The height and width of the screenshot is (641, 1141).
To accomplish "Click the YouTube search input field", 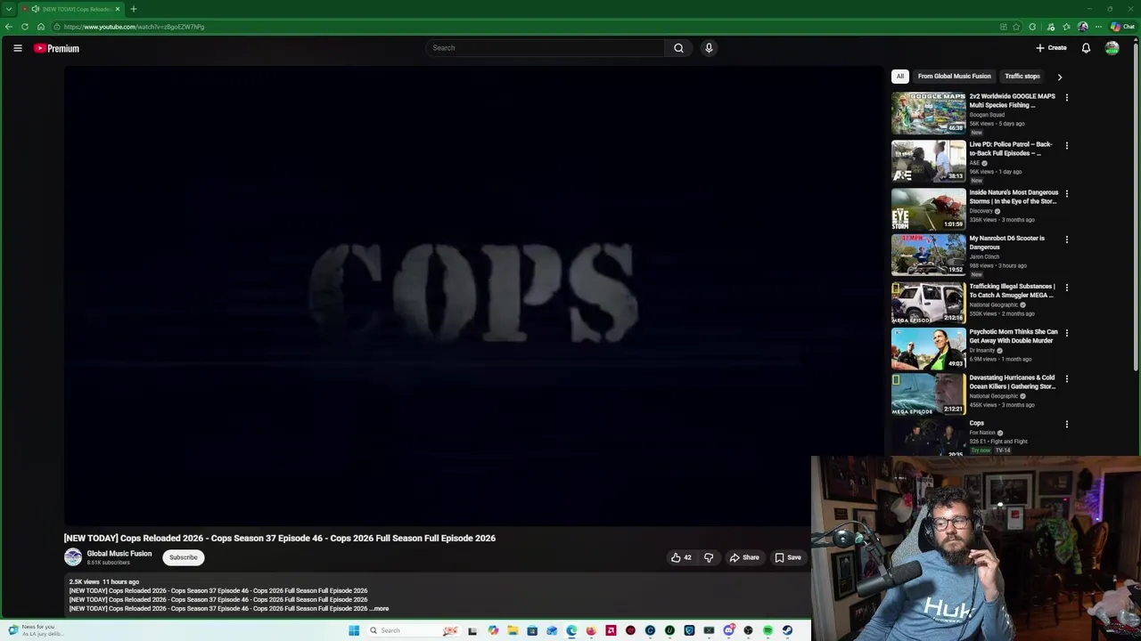I will click(x=544, y=48).
